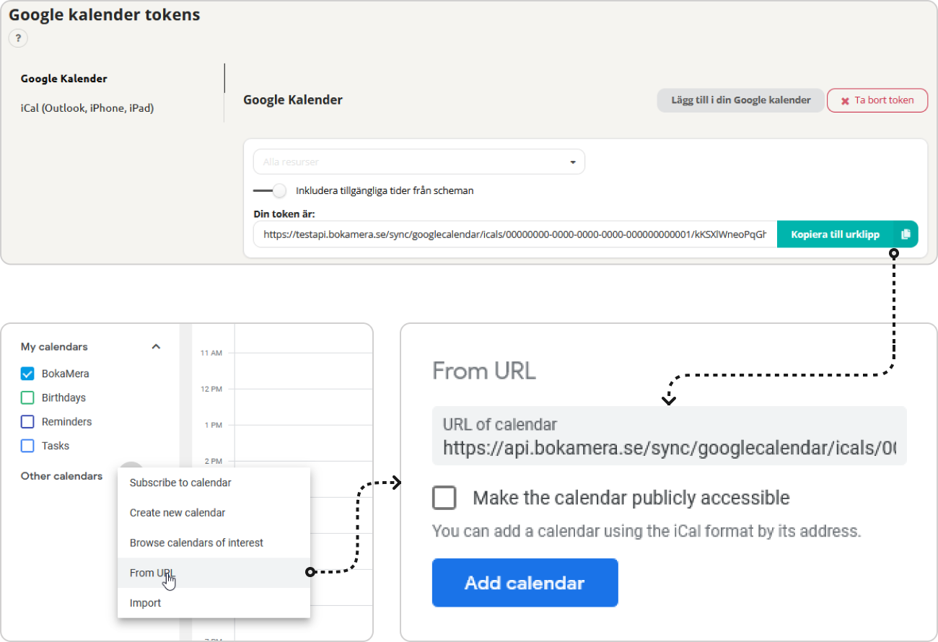This screenshot has height=642, width=938.
Task: Click the Add calendar button
Action: coord(525,583)
